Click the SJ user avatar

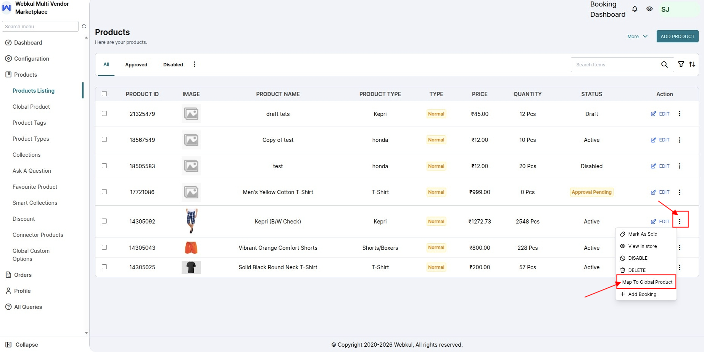pos(665,10)
